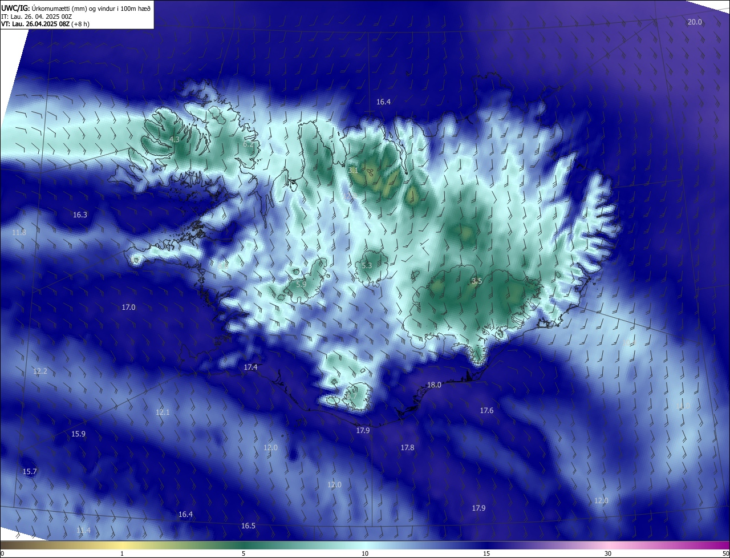
Task: Click the 16.5 map value
Action: [248, 526]
